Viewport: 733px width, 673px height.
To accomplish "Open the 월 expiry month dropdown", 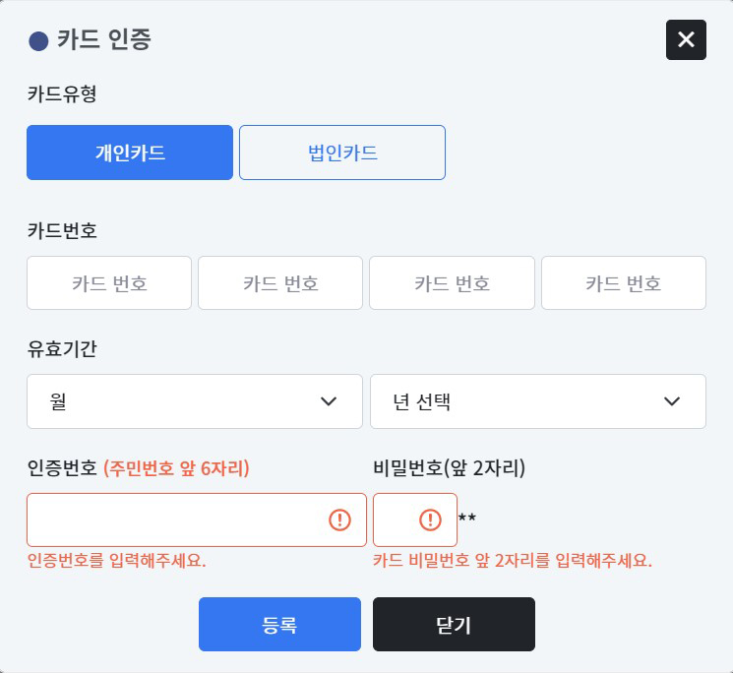I will [x=195, y=401].
